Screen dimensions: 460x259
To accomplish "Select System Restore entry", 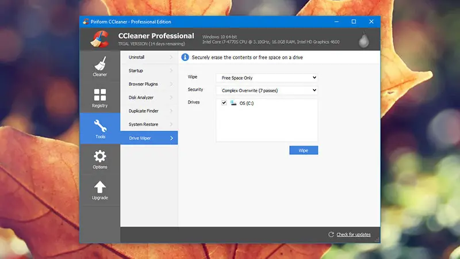I will coord(149,124).
